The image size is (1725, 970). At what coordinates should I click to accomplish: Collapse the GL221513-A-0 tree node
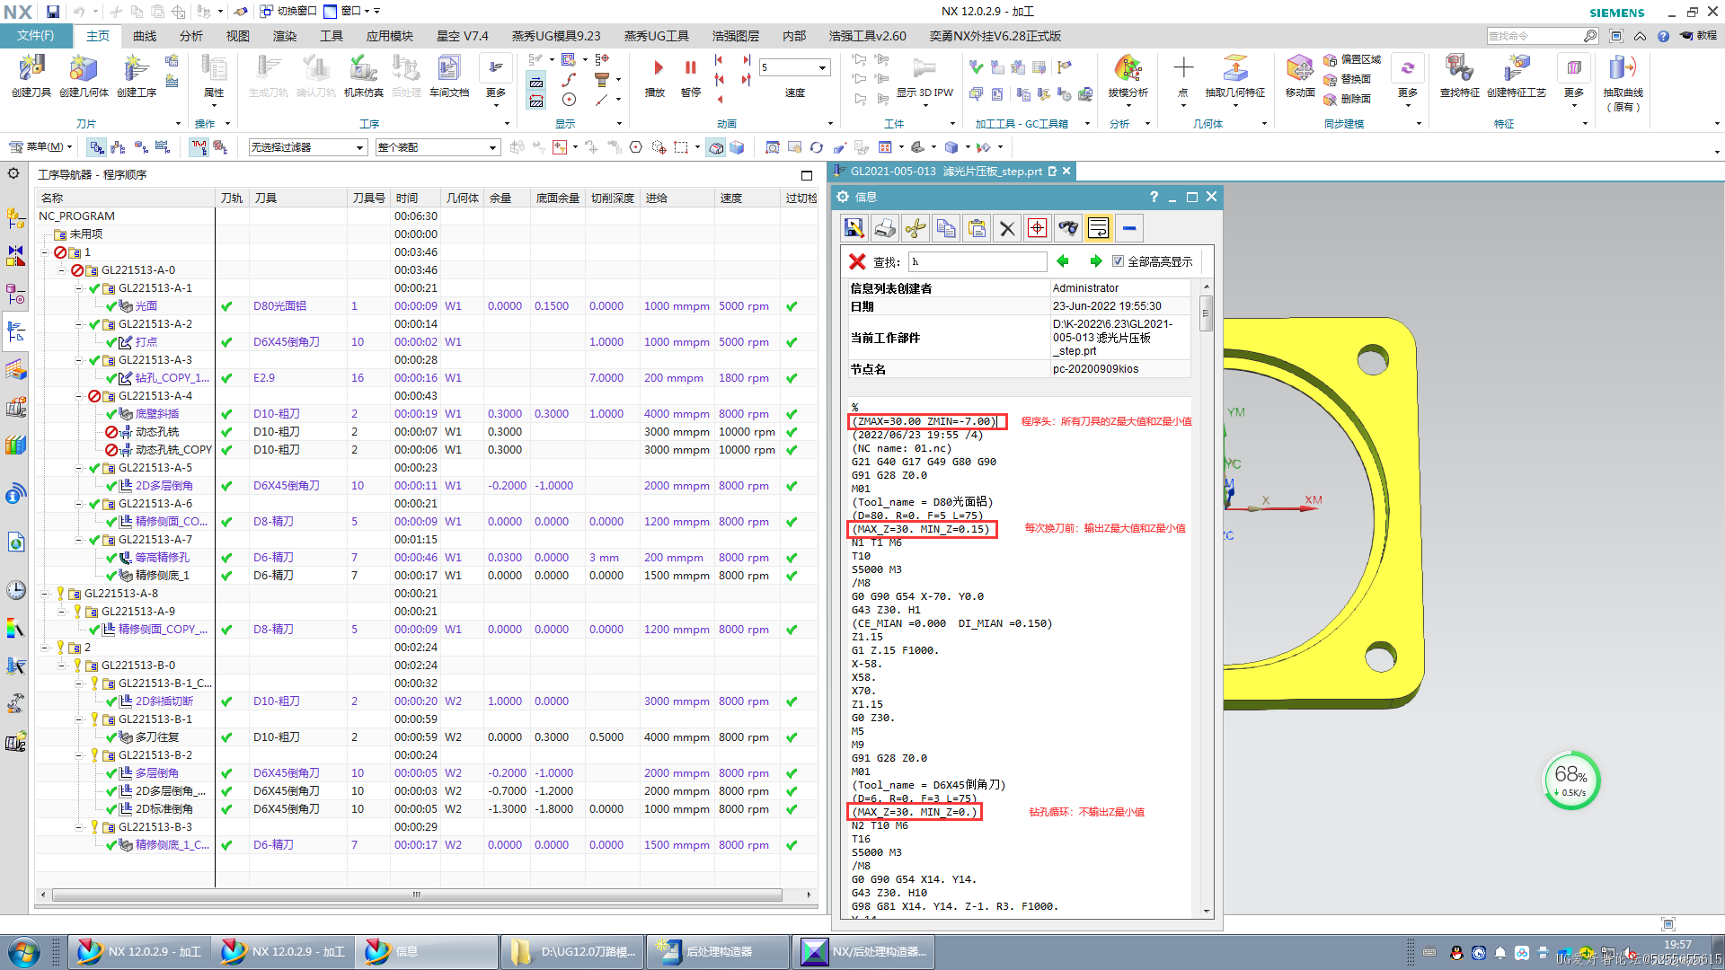click(x=62, y=269)
